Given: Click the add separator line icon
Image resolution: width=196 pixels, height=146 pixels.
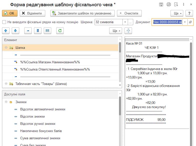Looking at the screenshot, I should tap(28, 31).
